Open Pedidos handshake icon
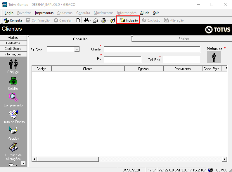The height and width of the screenshot is (172, 232). 13,130
